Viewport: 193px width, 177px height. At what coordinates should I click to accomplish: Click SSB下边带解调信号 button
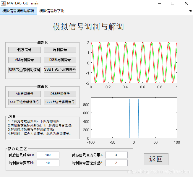[25, 102]
